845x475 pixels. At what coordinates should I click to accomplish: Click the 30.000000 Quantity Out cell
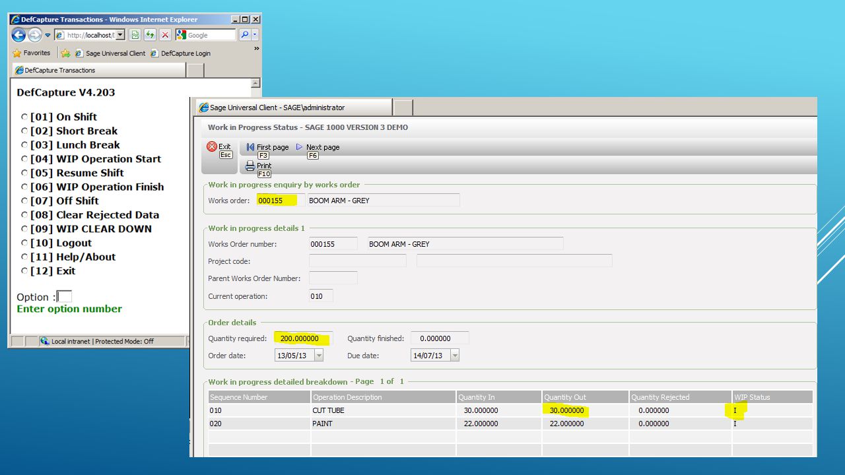585,410
